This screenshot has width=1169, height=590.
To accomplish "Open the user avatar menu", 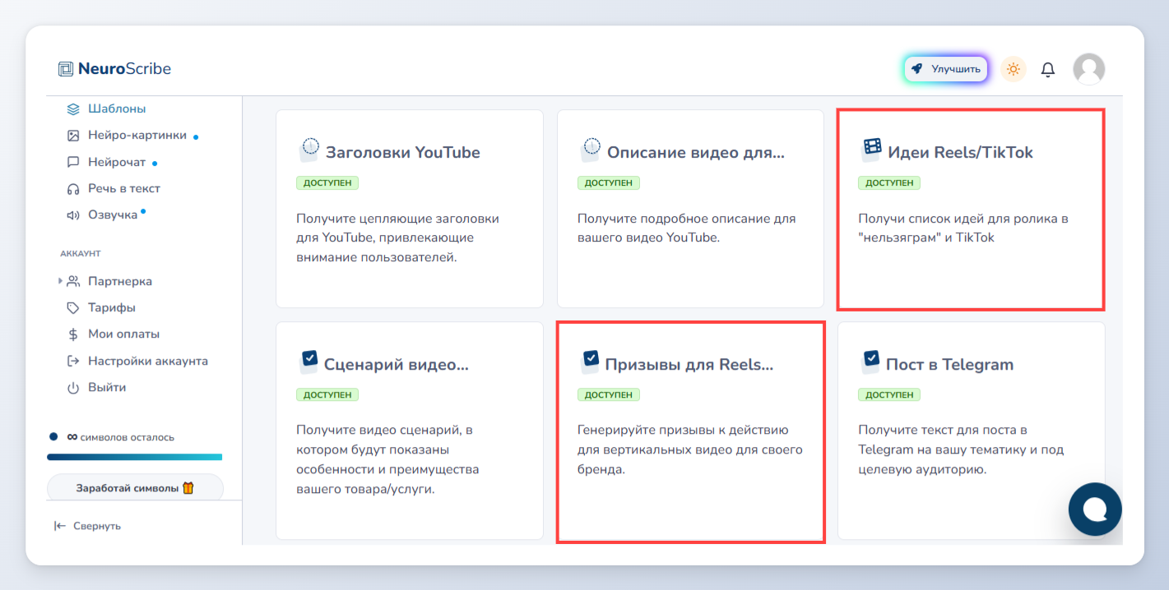I will 1089,69.
